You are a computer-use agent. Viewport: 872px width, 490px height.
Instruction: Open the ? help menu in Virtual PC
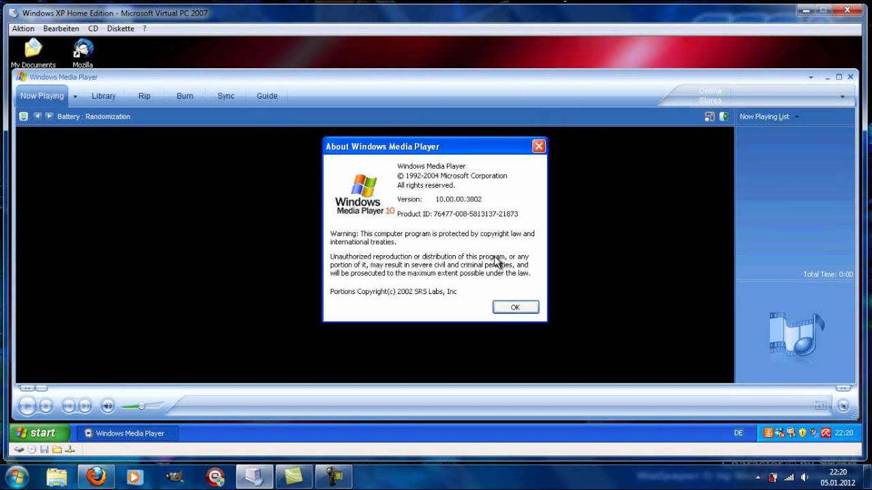coord(144,29)
